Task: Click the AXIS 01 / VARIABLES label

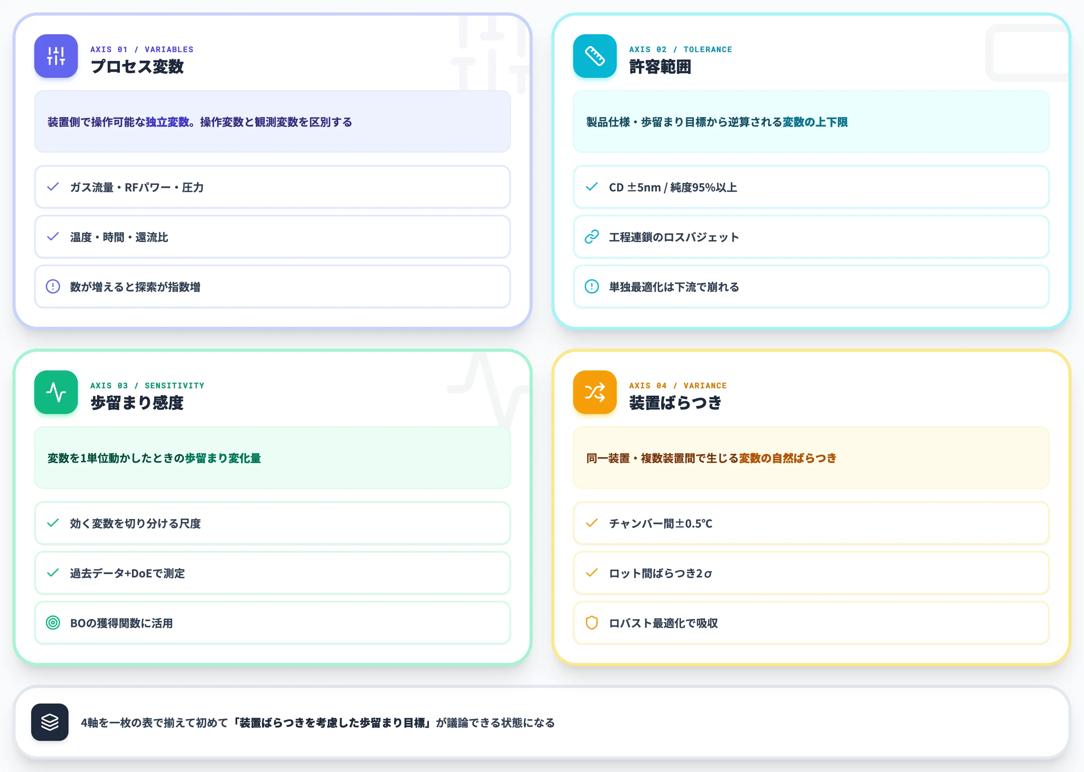Action: (142, 49)
